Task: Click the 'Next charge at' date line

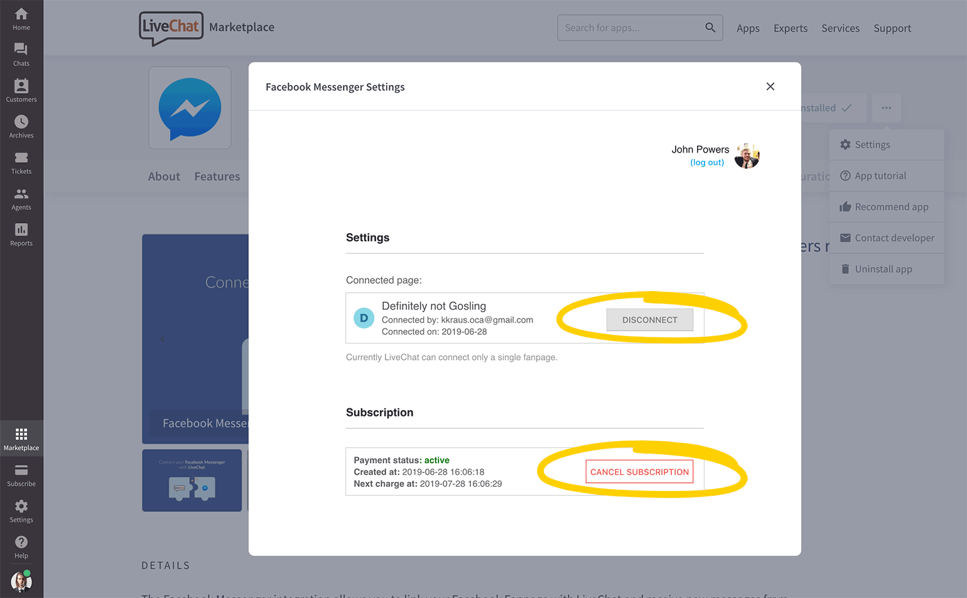Action: 428,484
